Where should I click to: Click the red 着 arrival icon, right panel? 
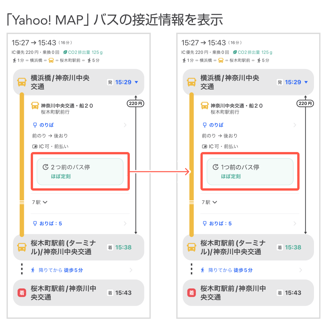pos(192,293)
